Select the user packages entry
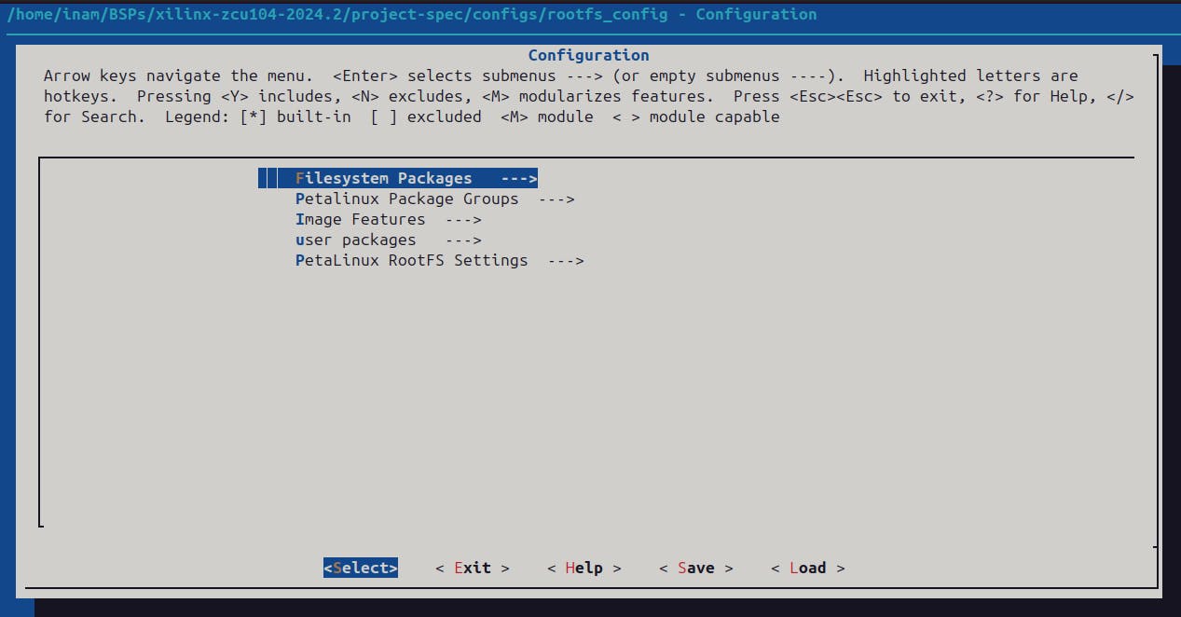Screen dimensions: 1181x617 [x=355, y=240]
